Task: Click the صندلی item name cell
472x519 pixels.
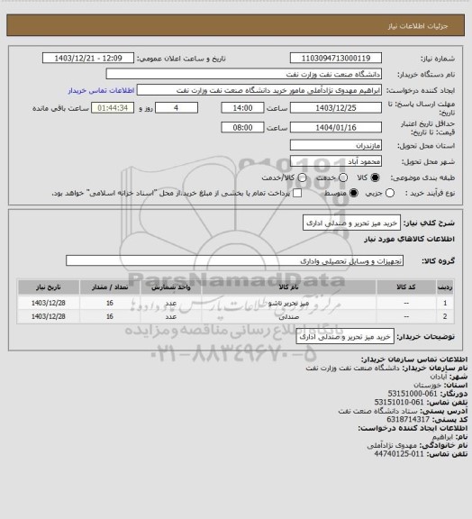Action: [288, 317]
